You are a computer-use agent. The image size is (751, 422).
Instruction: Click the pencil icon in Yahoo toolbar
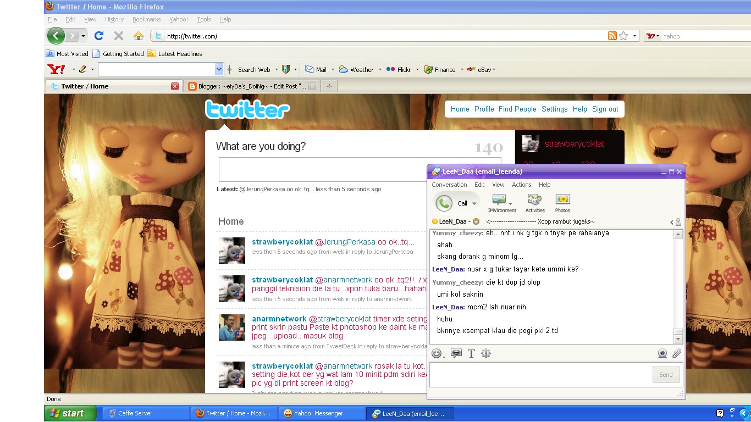click(83, 69)
